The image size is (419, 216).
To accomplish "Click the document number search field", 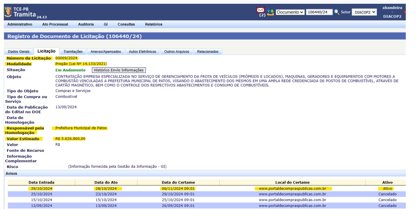I will click(x=319, y=12).
